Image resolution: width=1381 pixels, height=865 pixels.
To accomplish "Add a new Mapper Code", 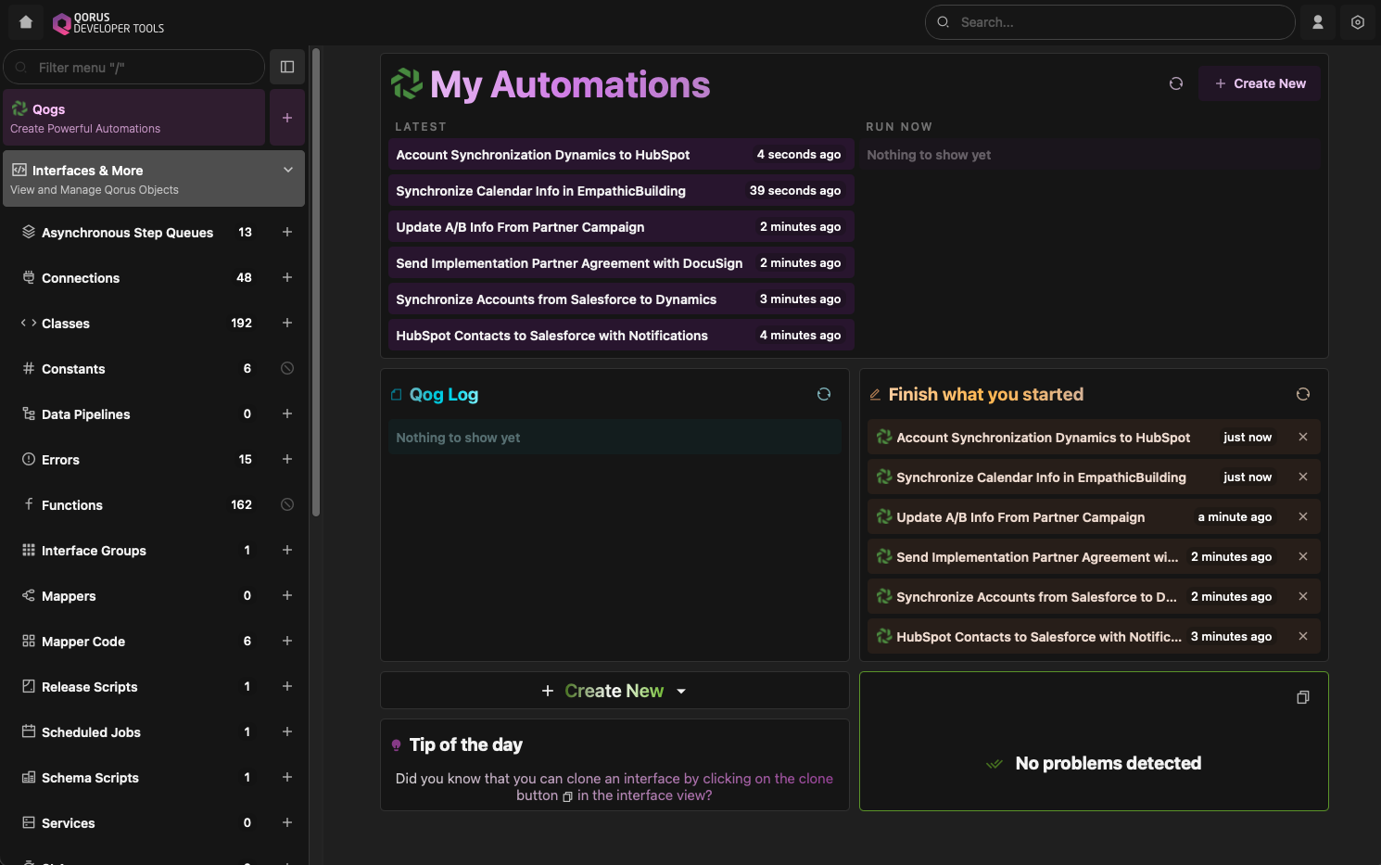I will (x=287, y=641).
